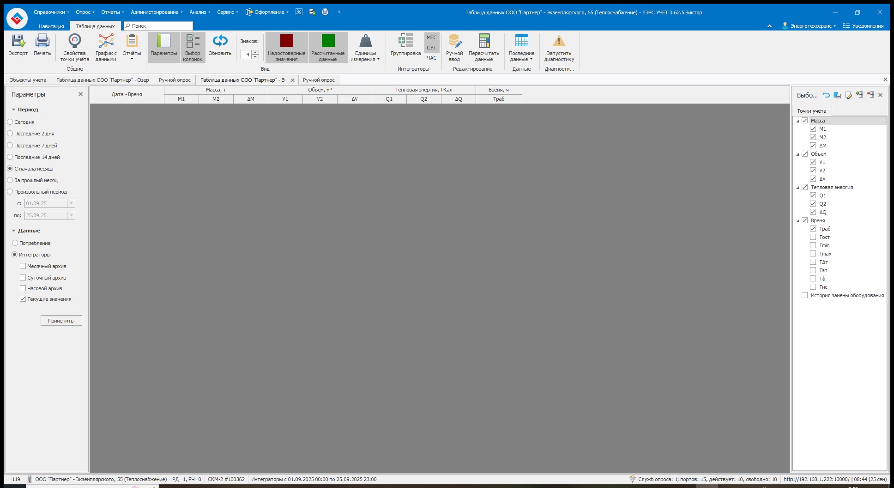Open units of measurement (Единицы измерения) dropdown
The width and height of the screenshot is (894, 488).
[x=365, y=46]
